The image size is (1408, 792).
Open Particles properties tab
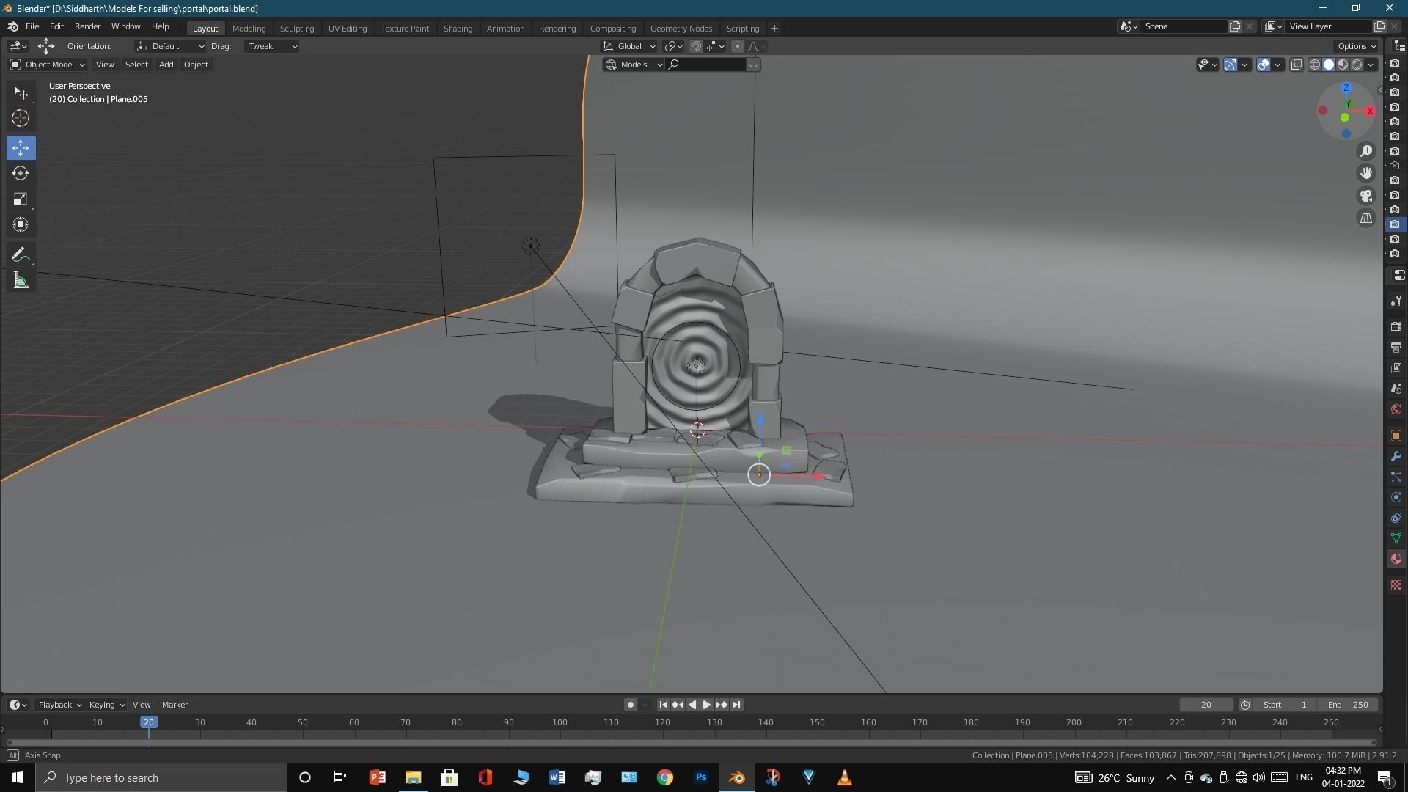1396,477
